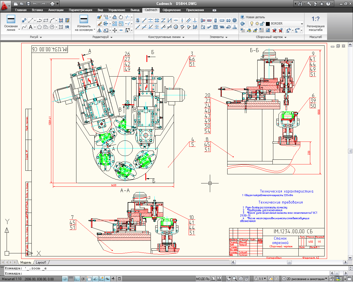Toggle ortho mode in status bar
353x282 pixels.
coord(77,279)
